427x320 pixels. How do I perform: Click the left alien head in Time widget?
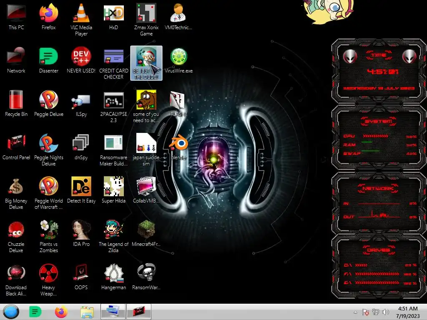350,56
